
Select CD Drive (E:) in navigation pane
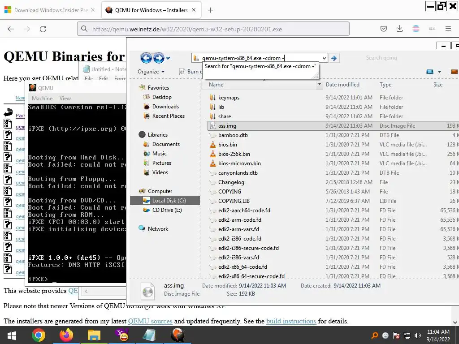click(167, 210)
